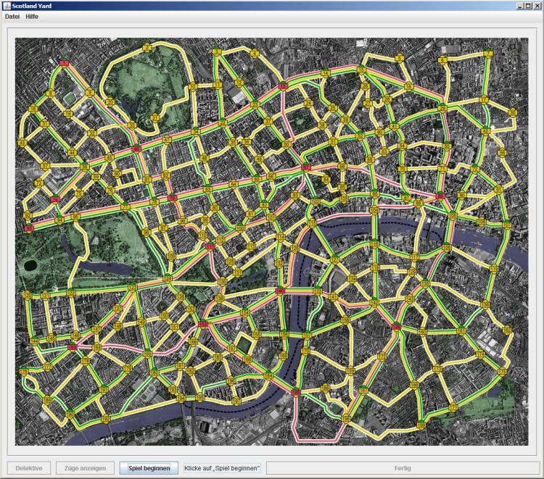Choose station 43 on the map
Viewport: 544px width, 479px height.
pos(22,143)
